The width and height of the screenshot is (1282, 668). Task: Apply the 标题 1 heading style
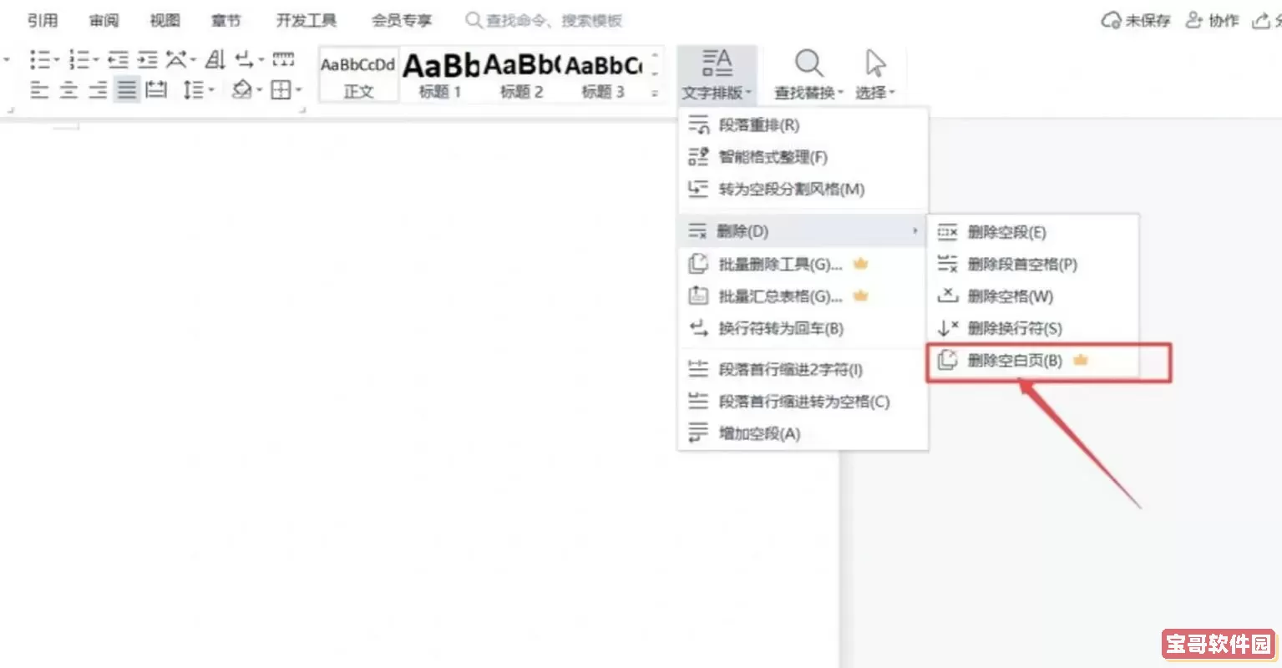point(439,76)
